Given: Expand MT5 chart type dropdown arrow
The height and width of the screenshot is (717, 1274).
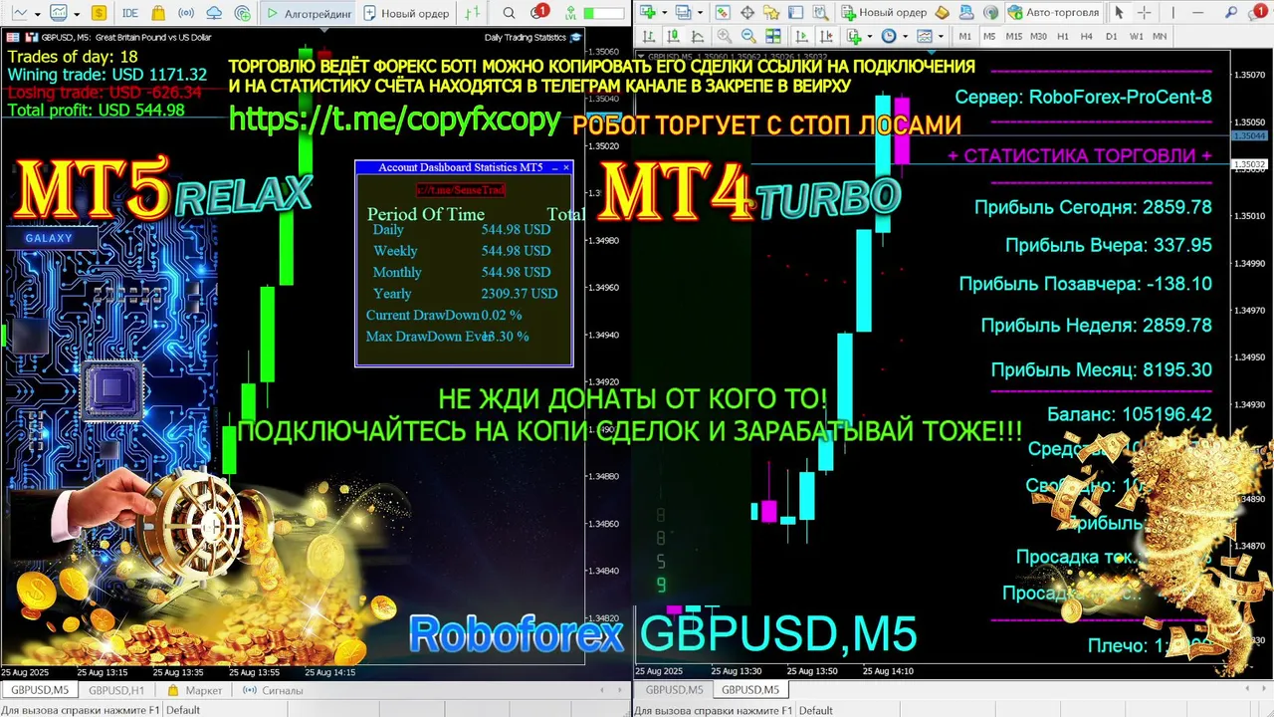Looking at the screenshot, I should pyautogui.click(x=38, y=14).
